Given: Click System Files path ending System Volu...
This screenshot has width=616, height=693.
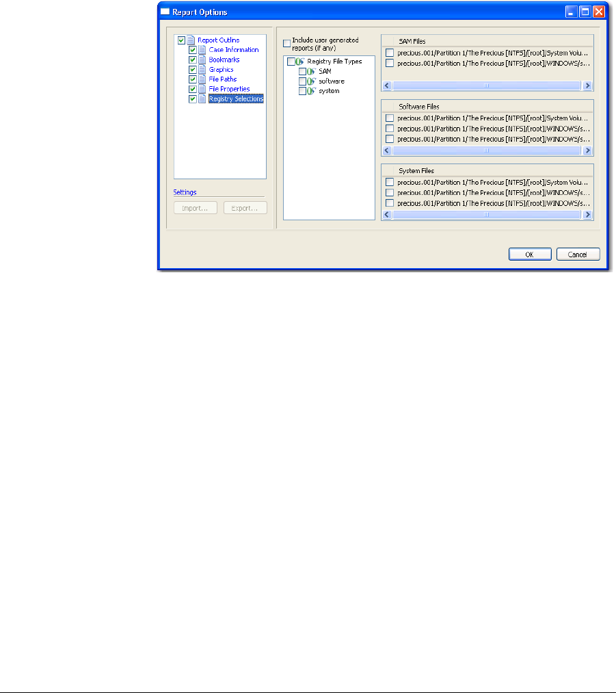Looking at the screenshot, I should coord(492,182).
